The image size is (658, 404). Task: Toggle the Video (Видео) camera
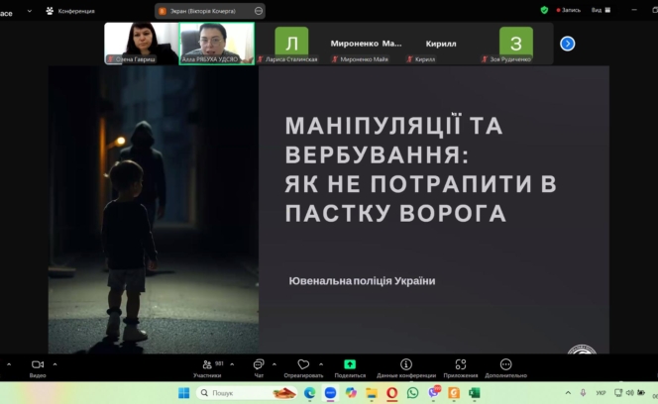pos(38,366)
